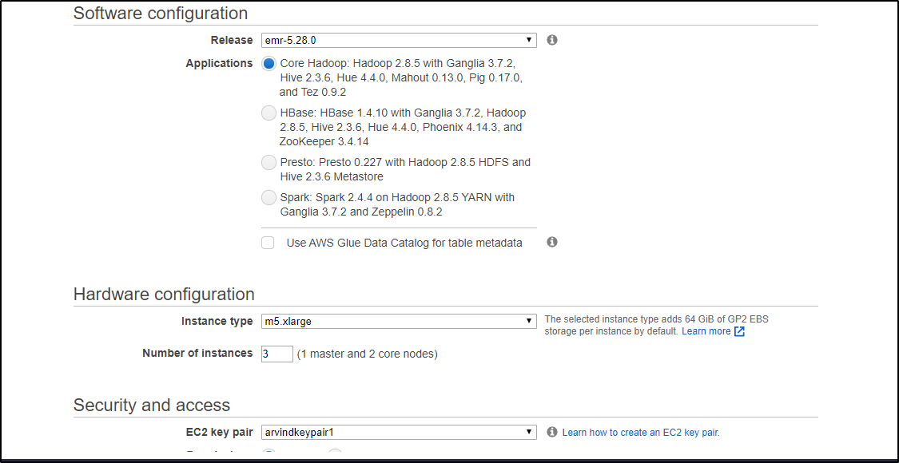Image resolution: width=899 pixels, height=463 pixels.
Task: Click the HBase 1.4.10 description text
Action: point(403,127)
